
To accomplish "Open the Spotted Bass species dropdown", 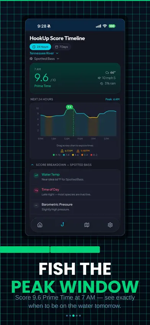I will point(44,58).
